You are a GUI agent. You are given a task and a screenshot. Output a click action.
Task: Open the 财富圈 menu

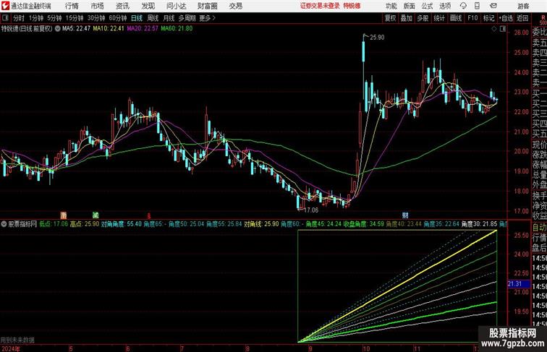207,6
